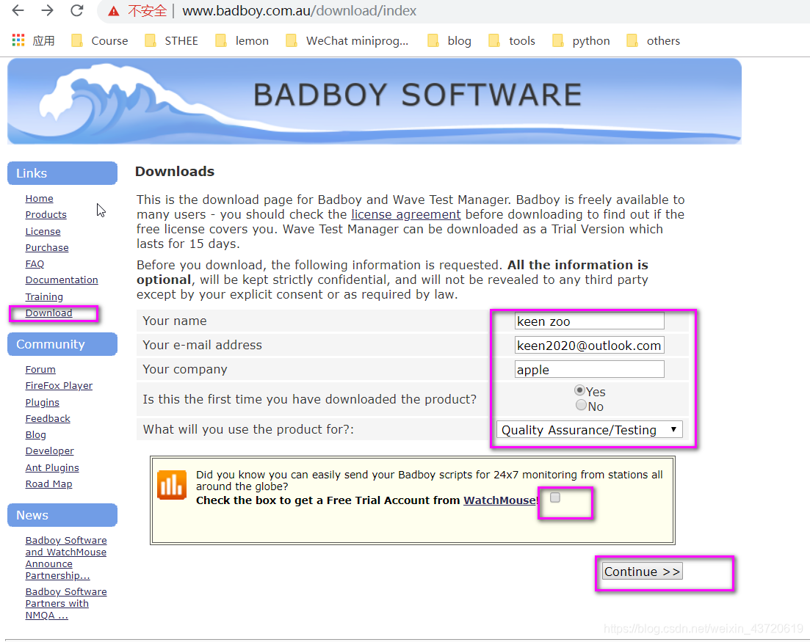This screenshot has width=810, height=642.
Task: Open the product use dropdown
Action: click(590, 430)
